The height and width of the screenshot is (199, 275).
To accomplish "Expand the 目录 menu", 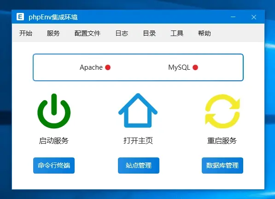I will pyautogui.click(x=149, y=33).
